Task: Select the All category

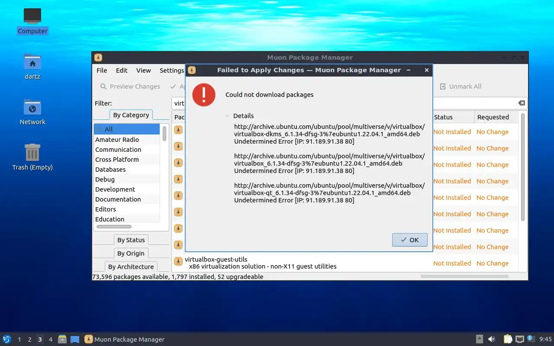Action: click(127, 129)
